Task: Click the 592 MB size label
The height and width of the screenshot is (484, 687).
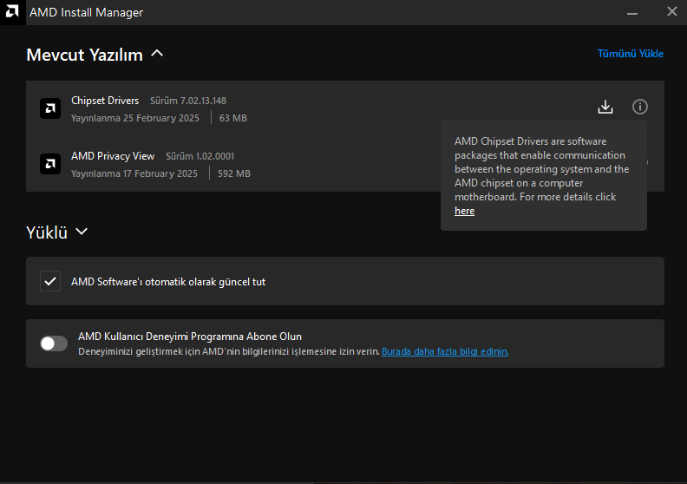Action: click(x=234, y=173)
